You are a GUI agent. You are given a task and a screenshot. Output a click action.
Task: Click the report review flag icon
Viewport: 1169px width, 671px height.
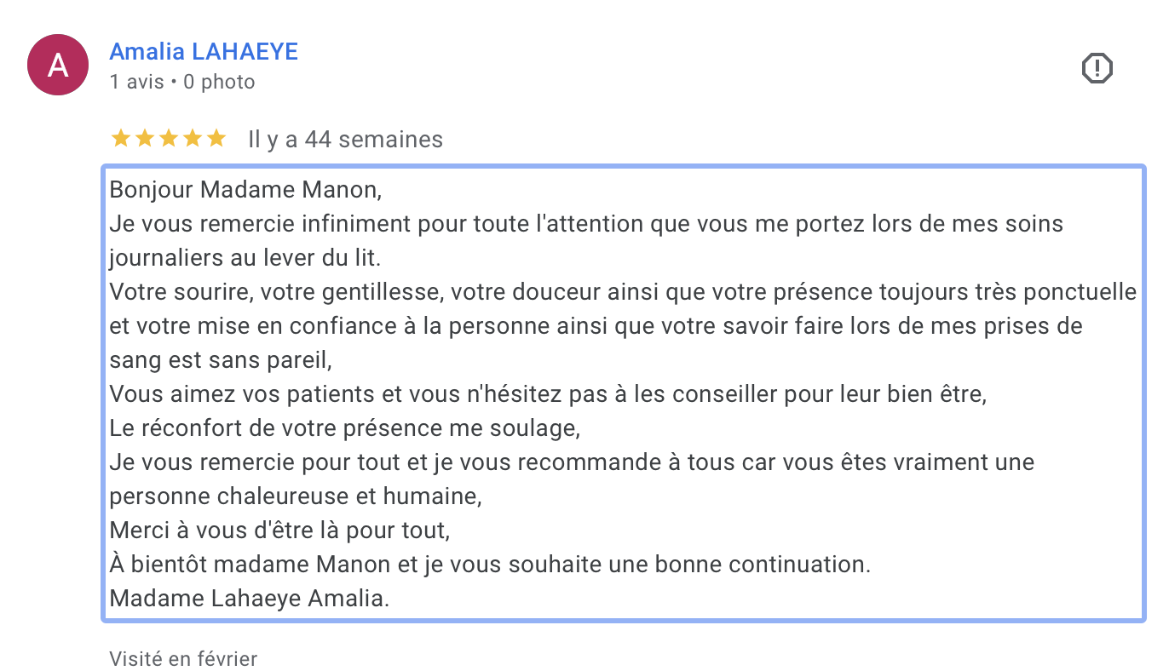(x=1097, y=68)
